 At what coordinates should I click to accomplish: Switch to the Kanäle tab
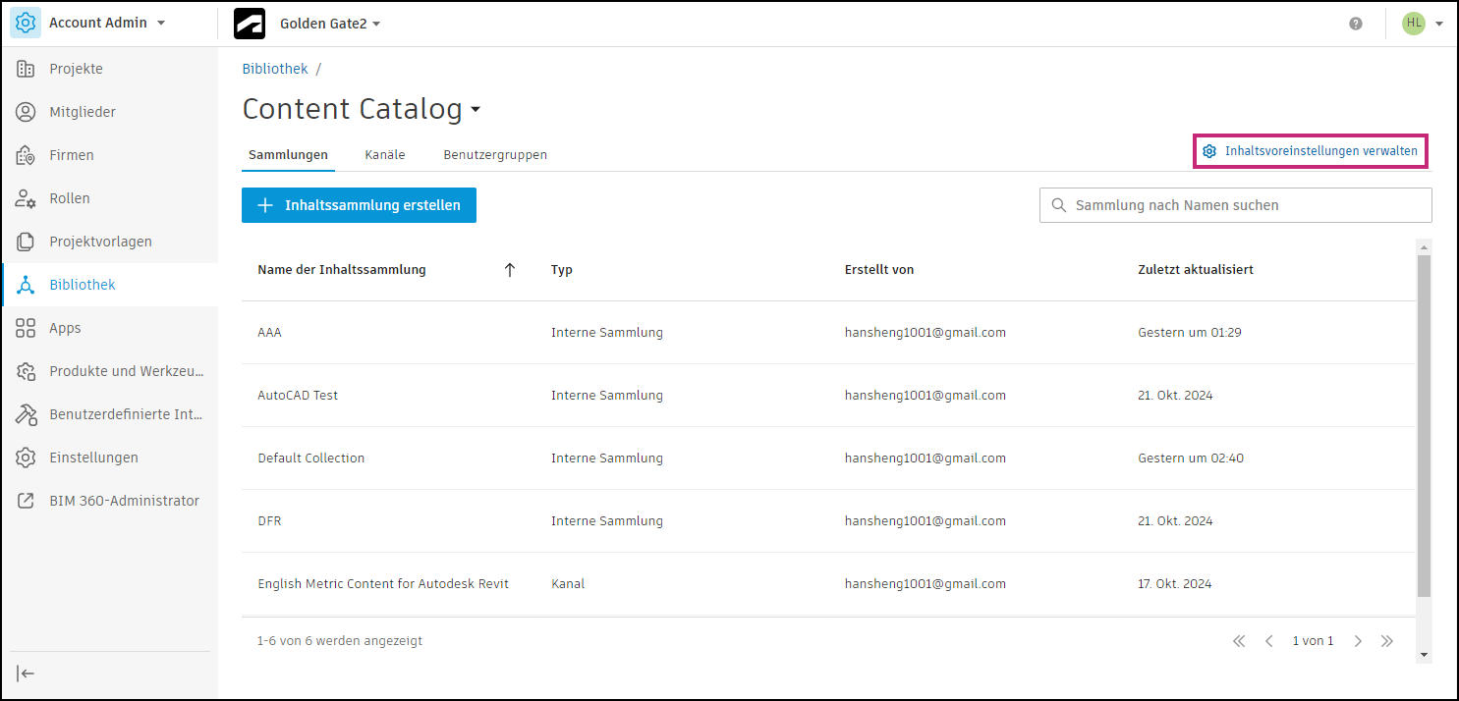click(x=385, y=155)
